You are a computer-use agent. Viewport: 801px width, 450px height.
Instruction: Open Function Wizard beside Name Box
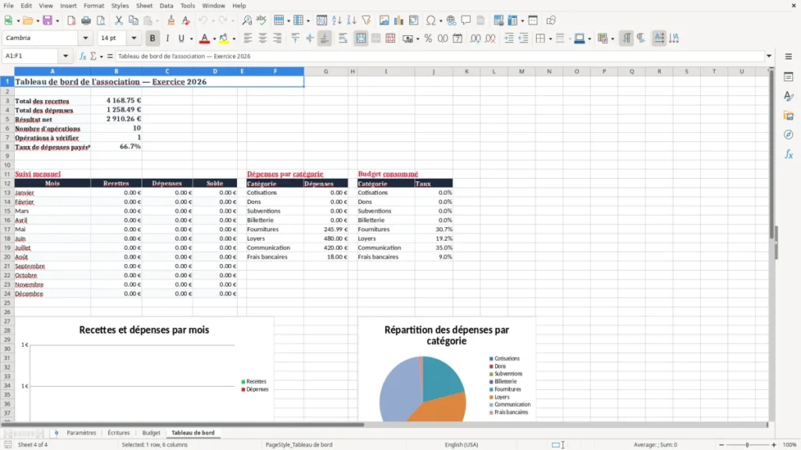tap(83, 56)
